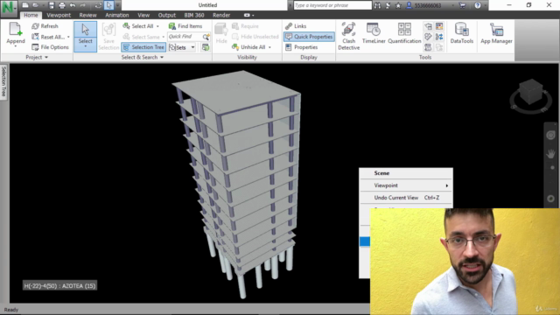Click the Append file icon
This screenshot has width=560, height=315.
pyautogui.click(x=16, y=29)
